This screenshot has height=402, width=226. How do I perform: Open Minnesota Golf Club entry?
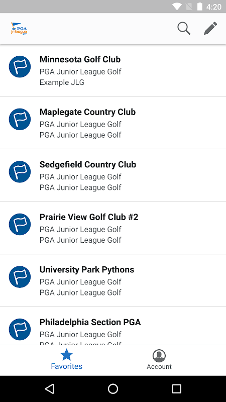click(113, 70)
